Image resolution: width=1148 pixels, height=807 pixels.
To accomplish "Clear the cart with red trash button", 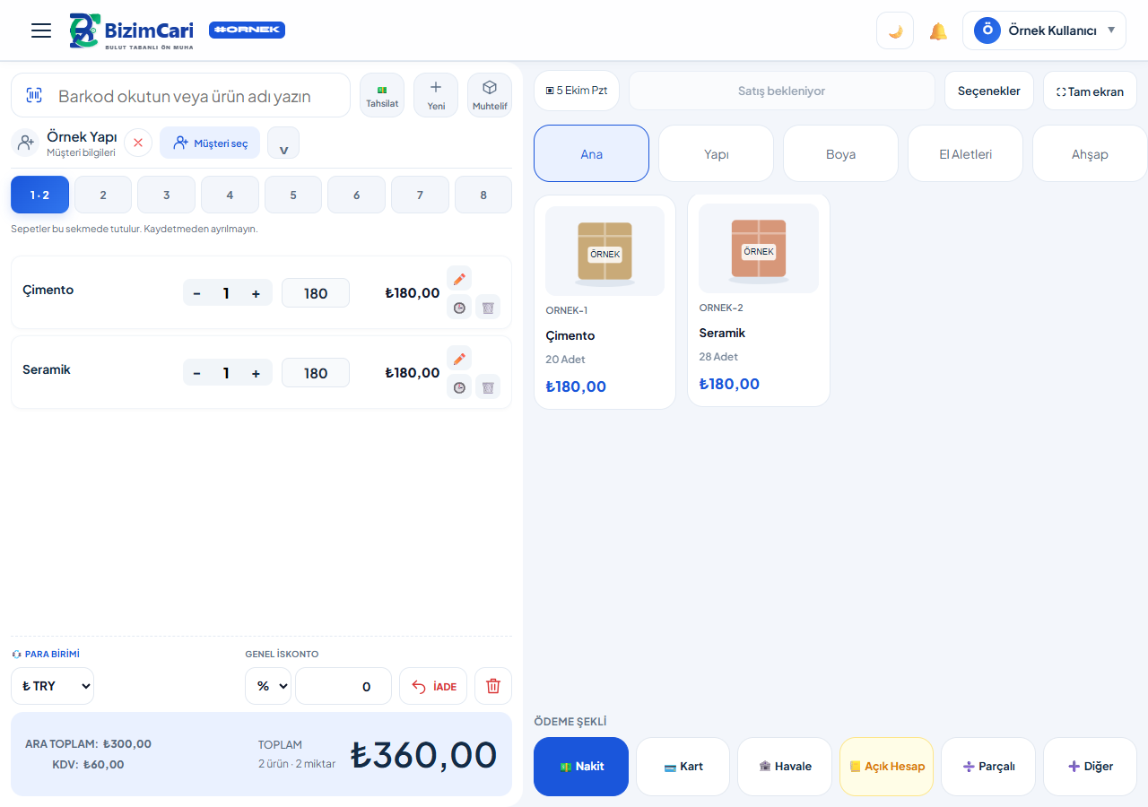I will (493, 686).
